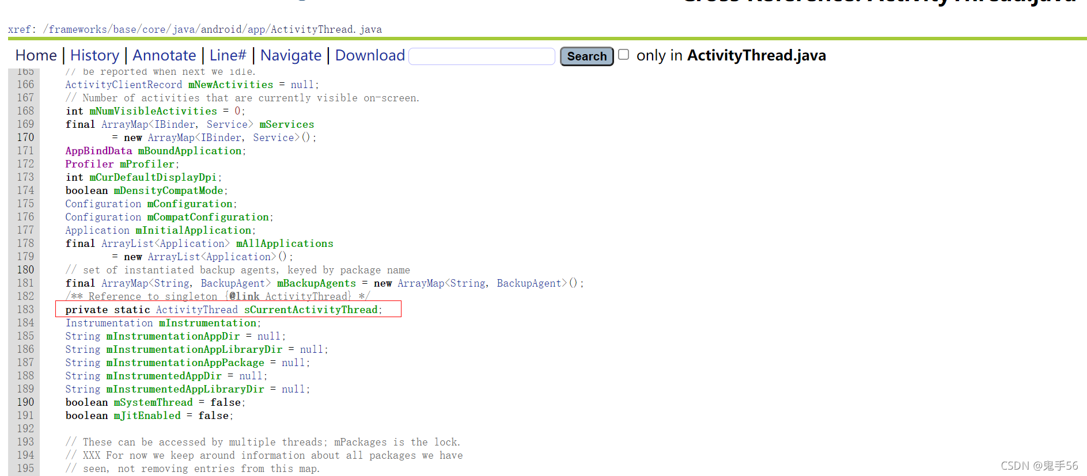This screenshot has width=1087, height=476.
Task: Click mInstrumentationAppPackage symbol
Action: (x=185, y=363)
